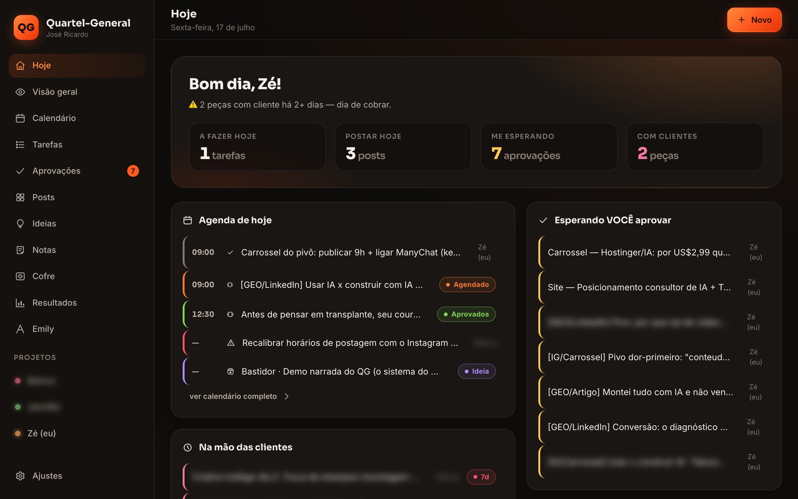
Task: Click the orange dot beside Zé (eu)
Action: [18, 434]
